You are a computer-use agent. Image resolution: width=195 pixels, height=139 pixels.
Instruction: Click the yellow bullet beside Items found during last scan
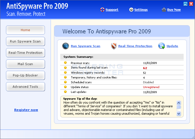tap(65, 67)
